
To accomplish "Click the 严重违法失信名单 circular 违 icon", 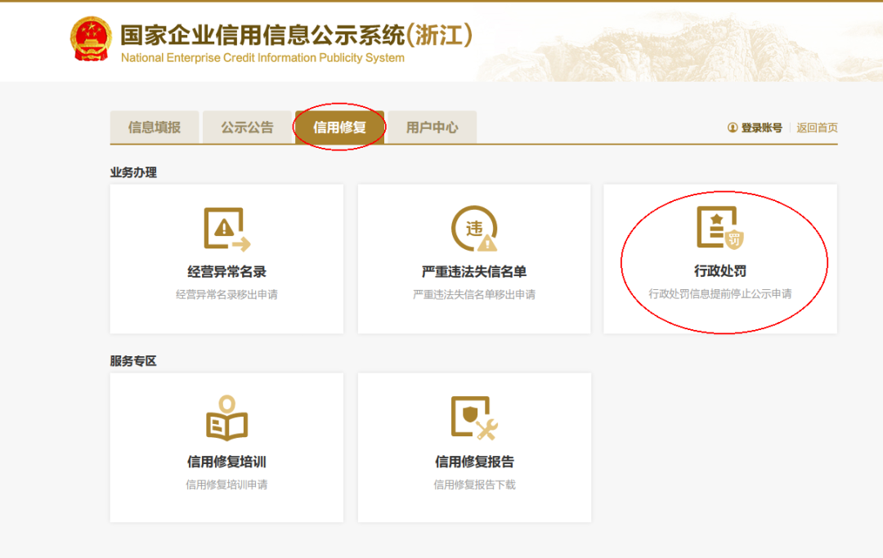I will click(x=474, y=229).
